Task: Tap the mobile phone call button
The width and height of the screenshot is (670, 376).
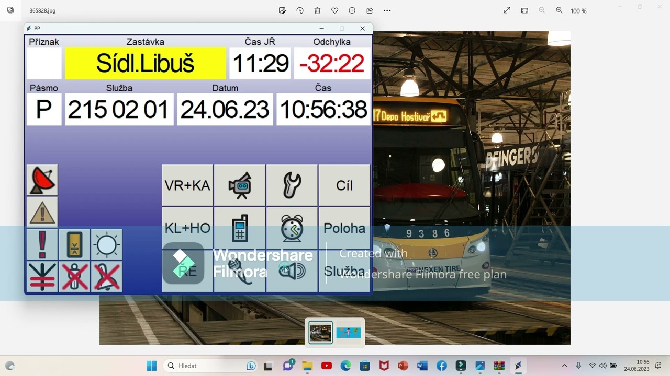Action: click(240, 228)
